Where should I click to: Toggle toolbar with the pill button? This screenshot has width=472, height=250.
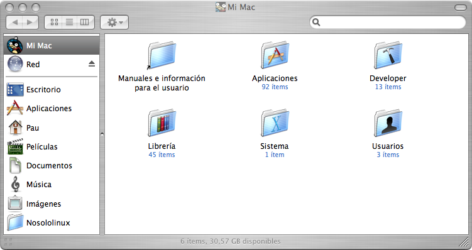(460, 8)
